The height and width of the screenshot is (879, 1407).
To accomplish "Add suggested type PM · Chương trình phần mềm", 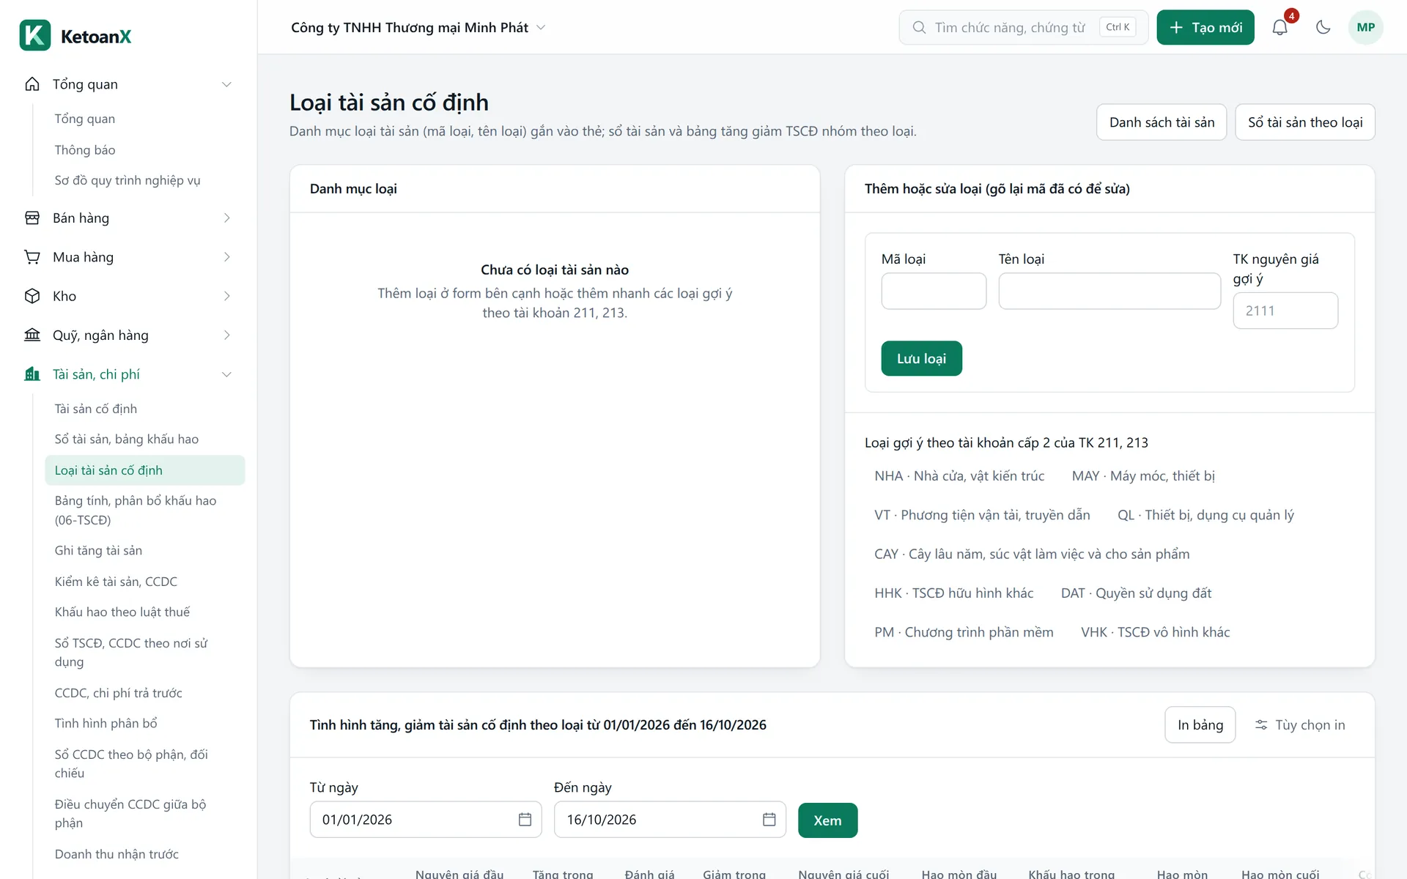I will [x=964, y=632].
